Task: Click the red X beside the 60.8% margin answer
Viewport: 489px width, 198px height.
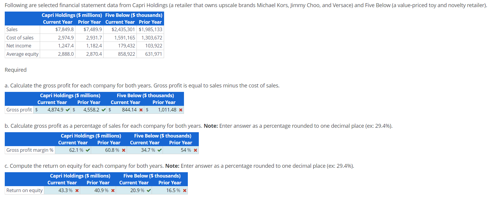Action: coord(124,150)
